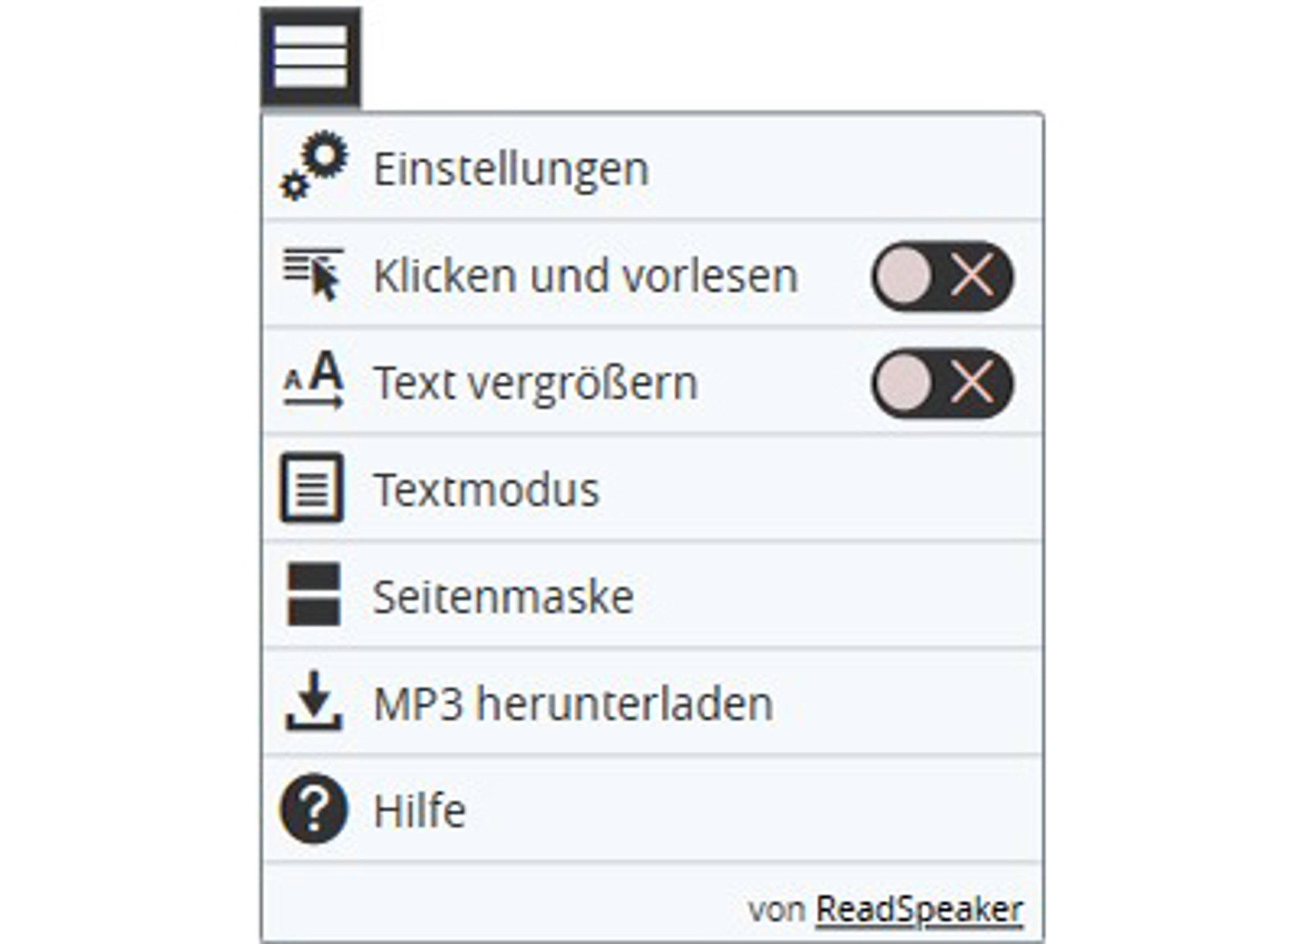The image size is (1298, 944).
Task: Follow the ReadSpeaker link
Action: pyautogui.click(x=919, y=909)
